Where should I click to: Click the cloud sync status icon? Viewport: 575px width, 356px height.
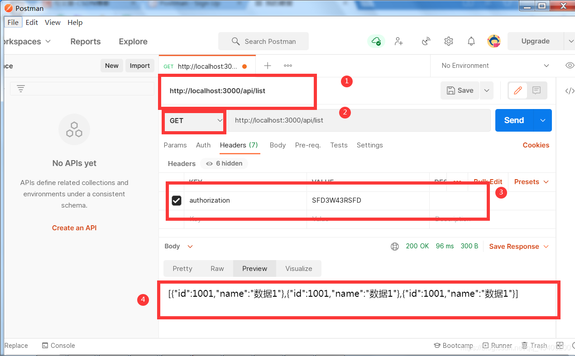[x=376, y=41]
